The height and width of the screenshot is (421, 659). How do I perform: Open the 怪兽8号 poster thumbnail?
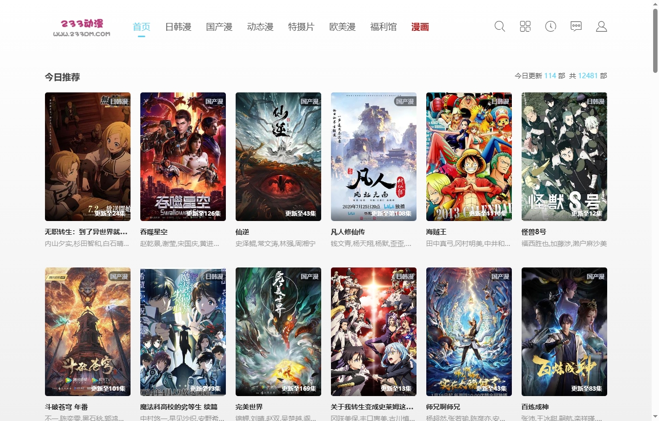coord(564,156)
